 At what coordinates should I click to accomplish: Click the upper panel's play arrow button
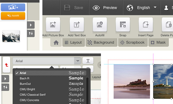31,25
